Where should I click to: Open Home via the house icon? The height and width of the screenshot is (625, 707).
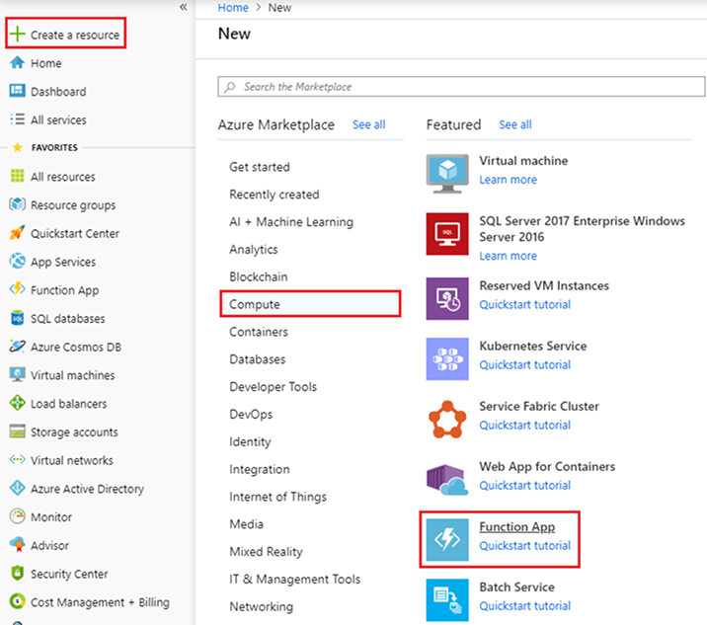point(17,62)
